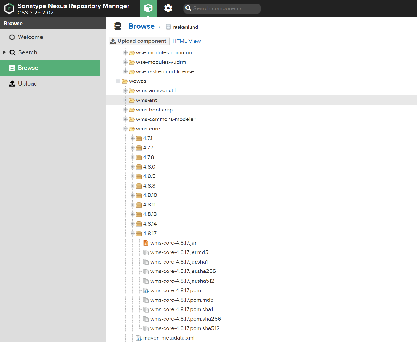Open the wms-core-4.8.17.jar file icon
Screen dimensions: 417x342
click(x=146, y=243)
